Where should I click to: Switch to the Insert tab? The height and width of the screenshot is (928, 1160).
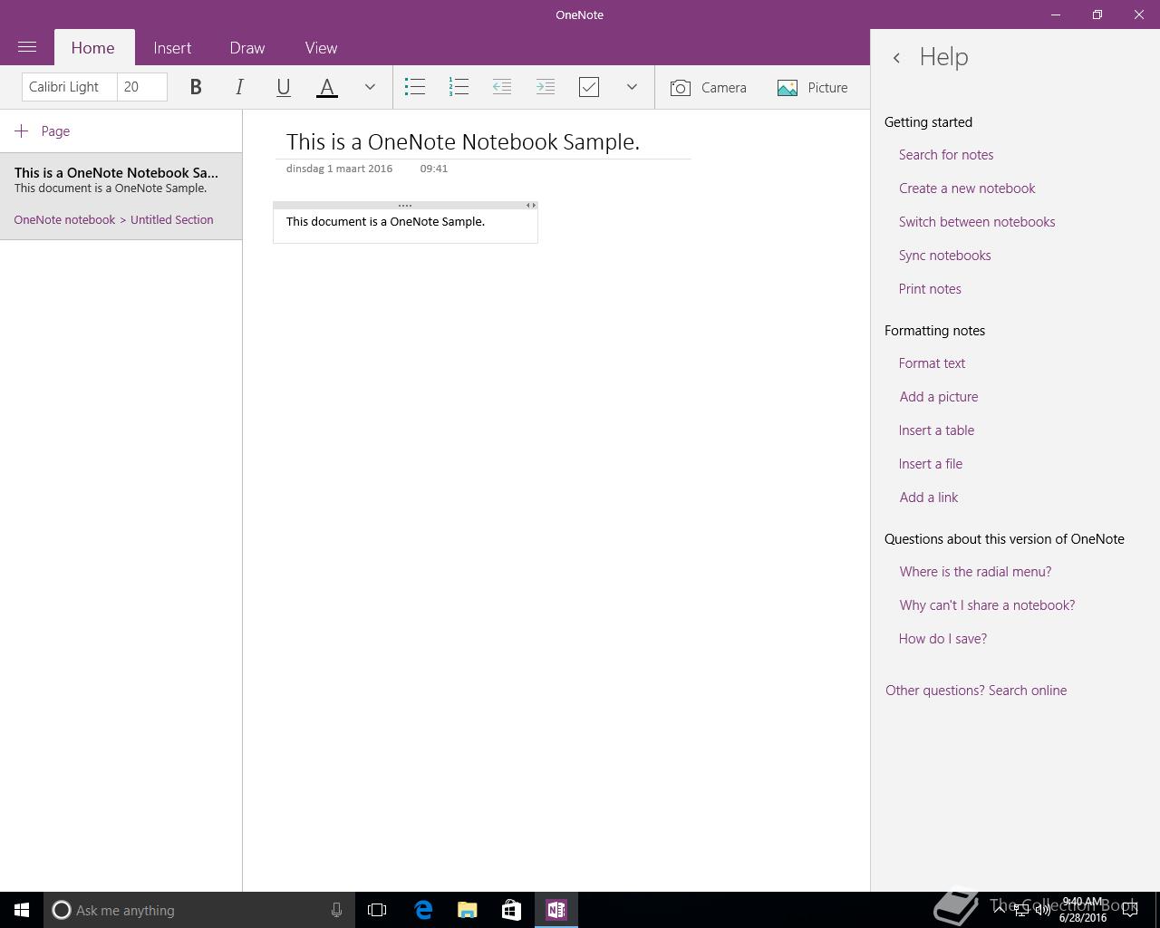[172, 48]
